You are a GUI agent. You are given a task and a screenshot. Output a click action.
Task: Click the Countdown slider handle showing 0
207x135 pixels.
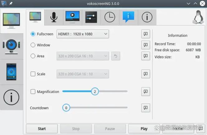(66, 108)
